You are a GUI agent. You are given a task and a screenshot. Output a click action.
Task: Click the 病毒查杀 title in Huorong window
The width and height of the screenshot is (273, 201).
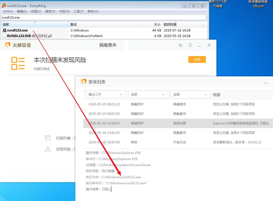(108, 45)
